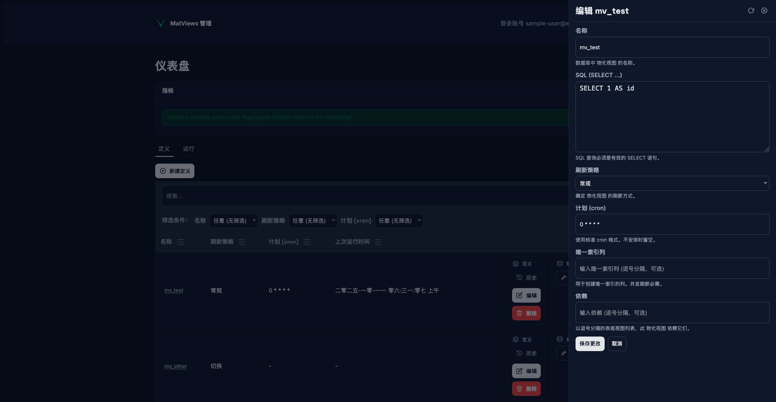This screenshot has width=776, height=402.
Task: Click the 取消 button
Action: (x=617, y=344)
